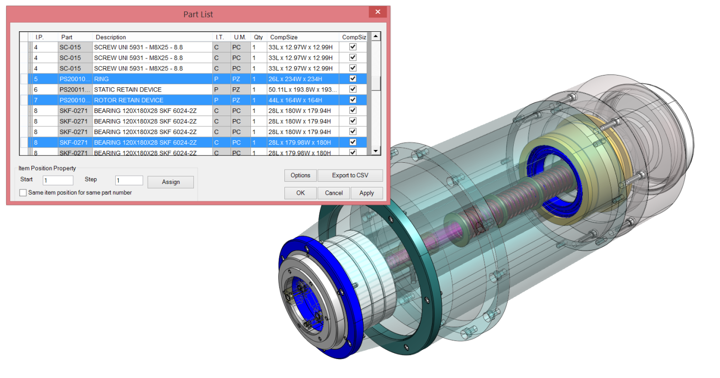This screenshot has height=378, width=720.
Task: Click the scrollbar up arrow in the part list
Action: pyautogui.click(x=375, y=36)
